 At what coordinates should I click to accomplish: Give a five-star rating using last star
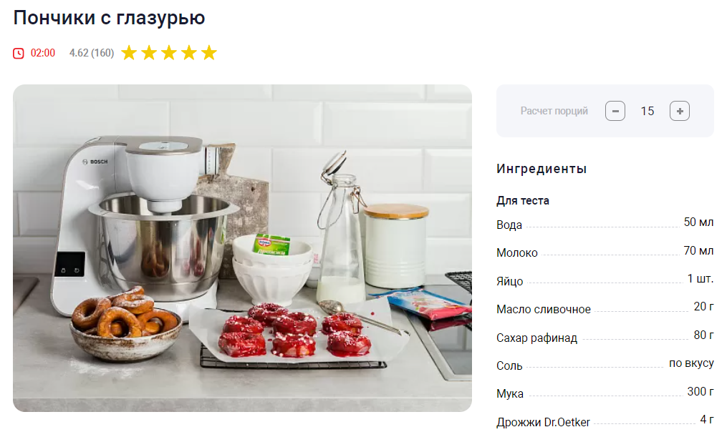click(209, 53)
